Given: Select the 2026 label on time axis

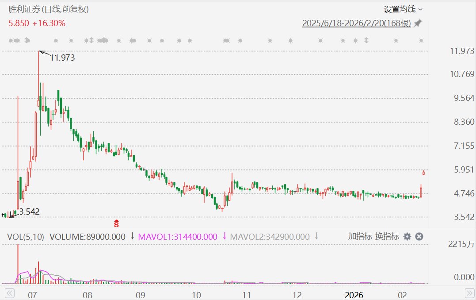Looking at the screenshot, I should click(354, 295).
